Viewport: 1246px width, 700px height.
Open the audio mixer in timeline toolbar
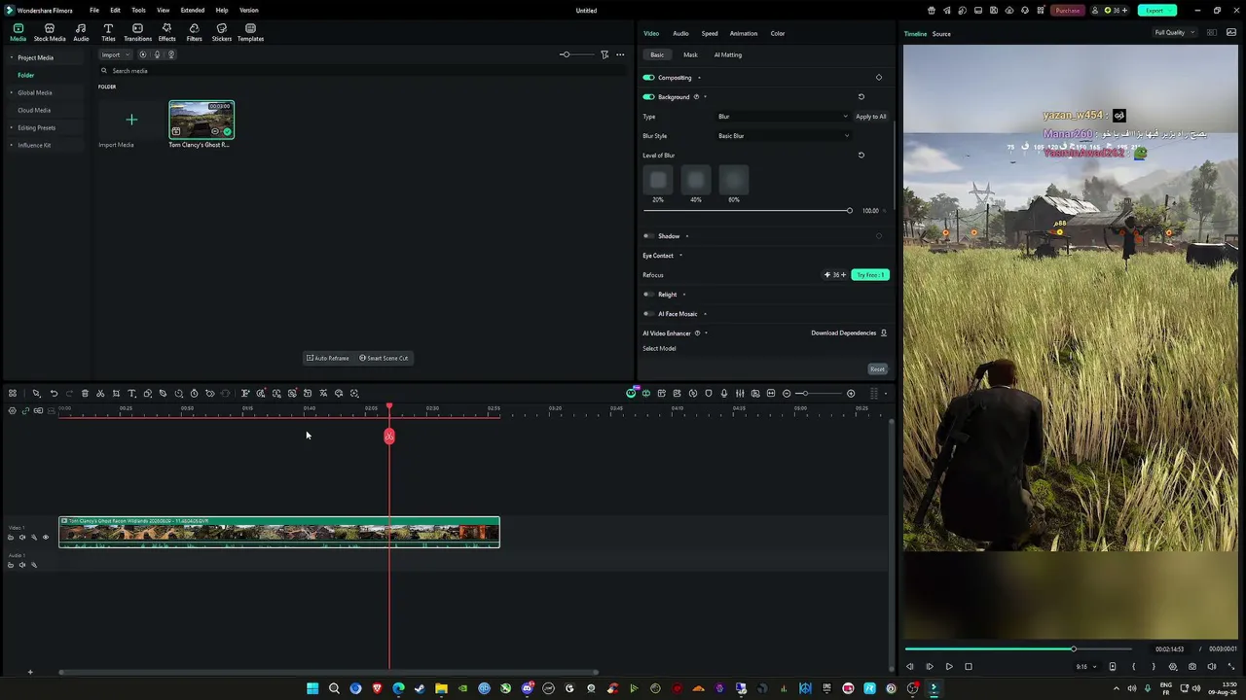click(740, 394)
